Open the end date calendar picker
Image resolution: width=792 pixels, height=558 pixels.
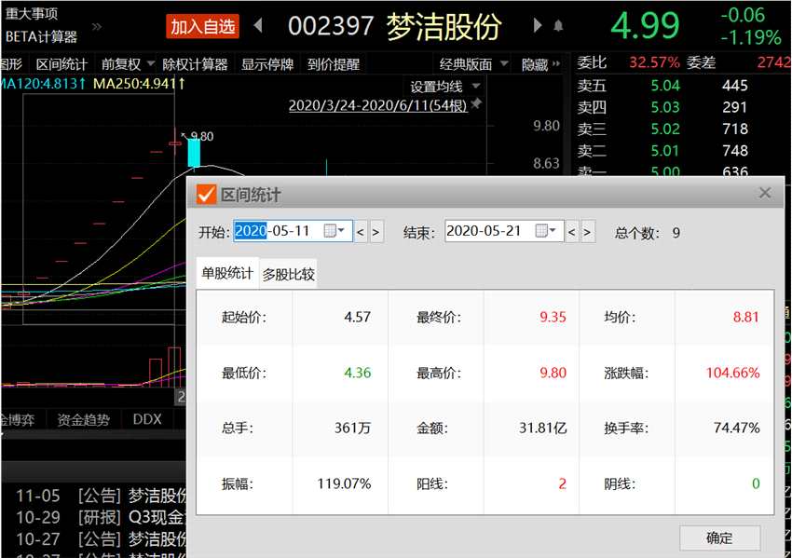pyautogui.click(x=545, y=231)
